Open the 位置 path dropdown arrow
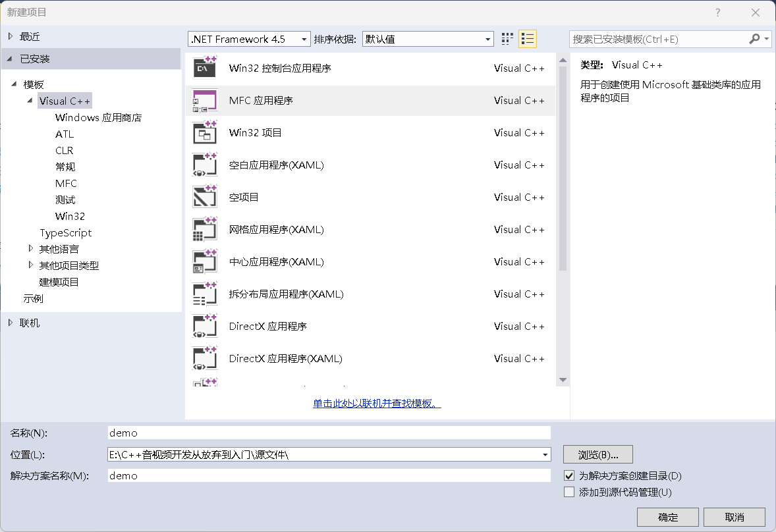The width and height of the screenshot is (776, 532). [545, 454]
